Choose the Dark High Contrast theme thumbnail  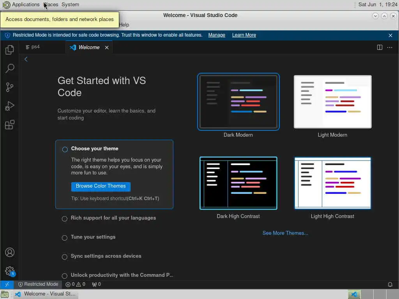[x=238, y=183]
